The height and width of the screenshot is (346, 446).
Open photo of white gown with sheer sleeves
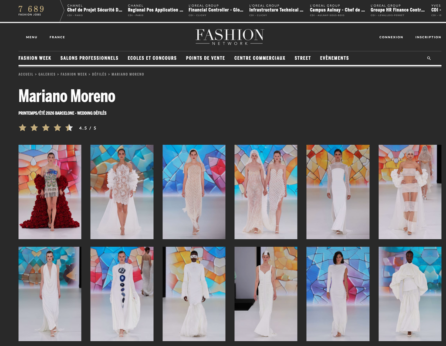click(x=338, y=192)
